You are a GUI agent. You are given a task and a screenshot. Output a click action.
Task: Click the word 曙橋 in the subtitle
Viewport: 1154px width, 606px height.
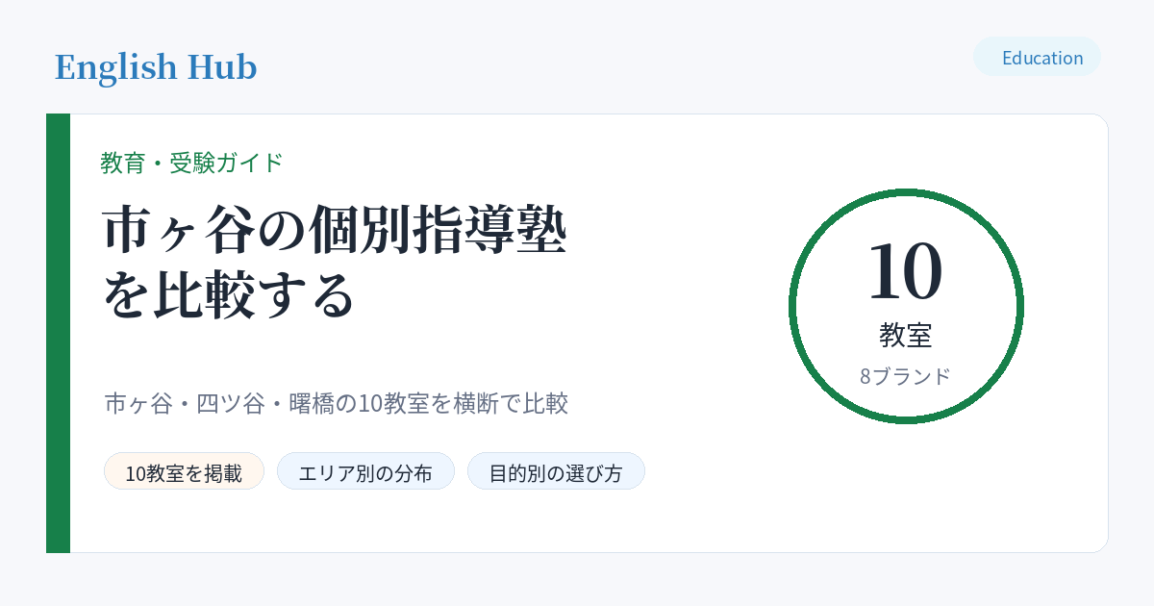coord(312,403)
